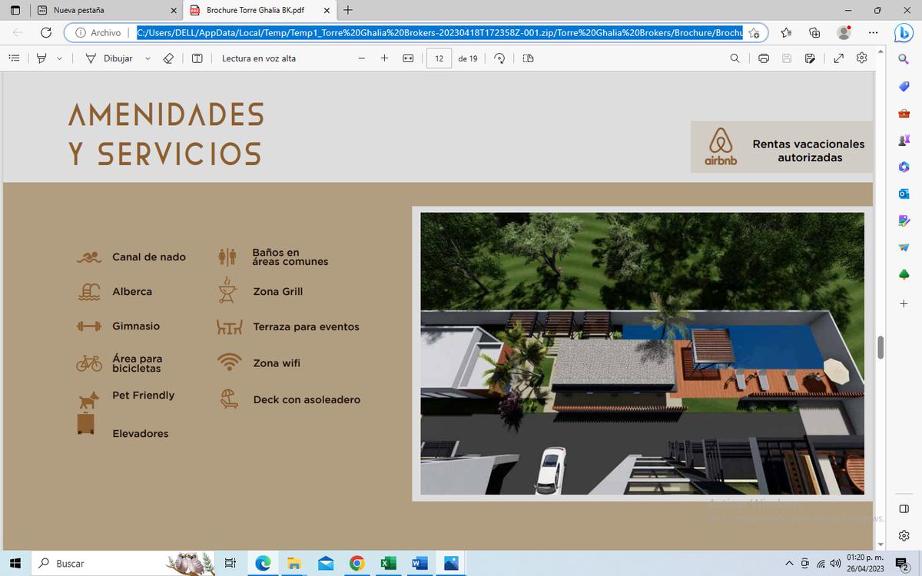The image size is (922, 576).
Task: Click the address bar URL
Action: click(439, 33)
